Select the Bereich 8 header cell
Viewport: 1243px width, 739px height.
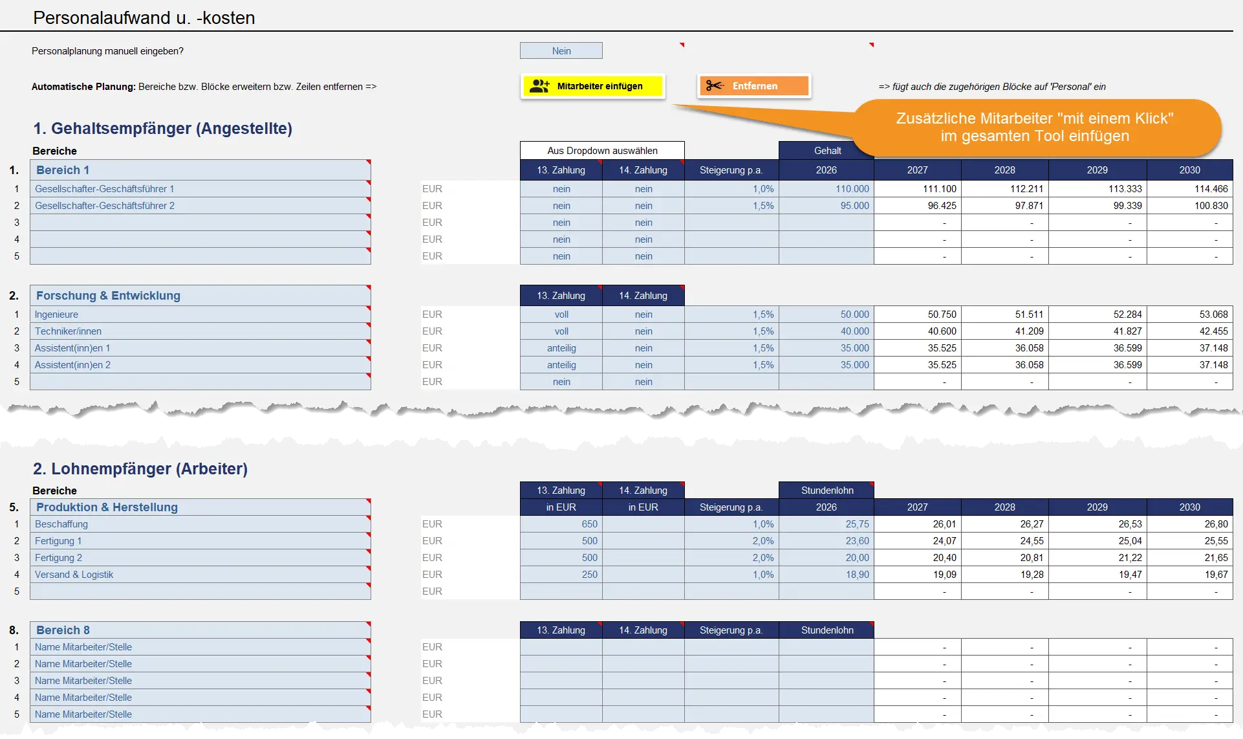200,630
